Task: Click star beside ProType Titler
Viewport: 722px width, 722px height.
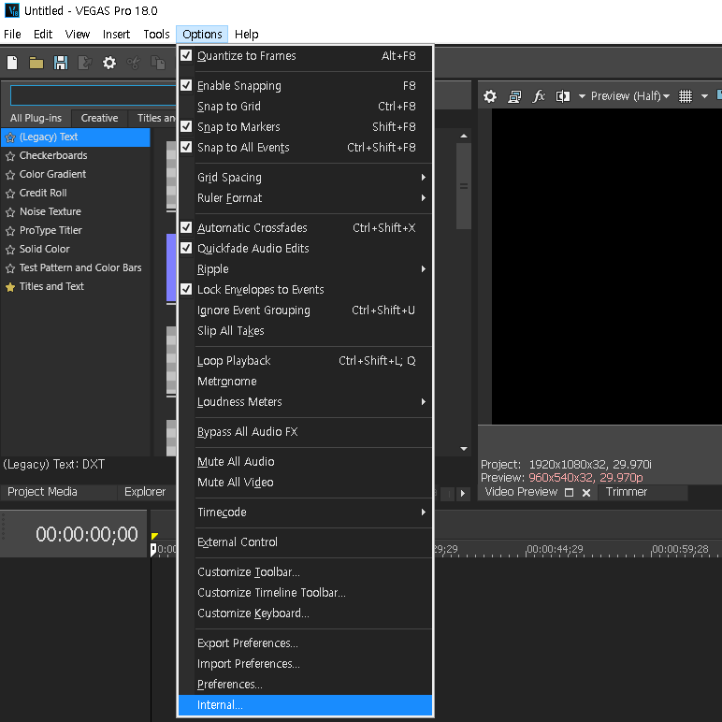Action: tap(10, 231)
